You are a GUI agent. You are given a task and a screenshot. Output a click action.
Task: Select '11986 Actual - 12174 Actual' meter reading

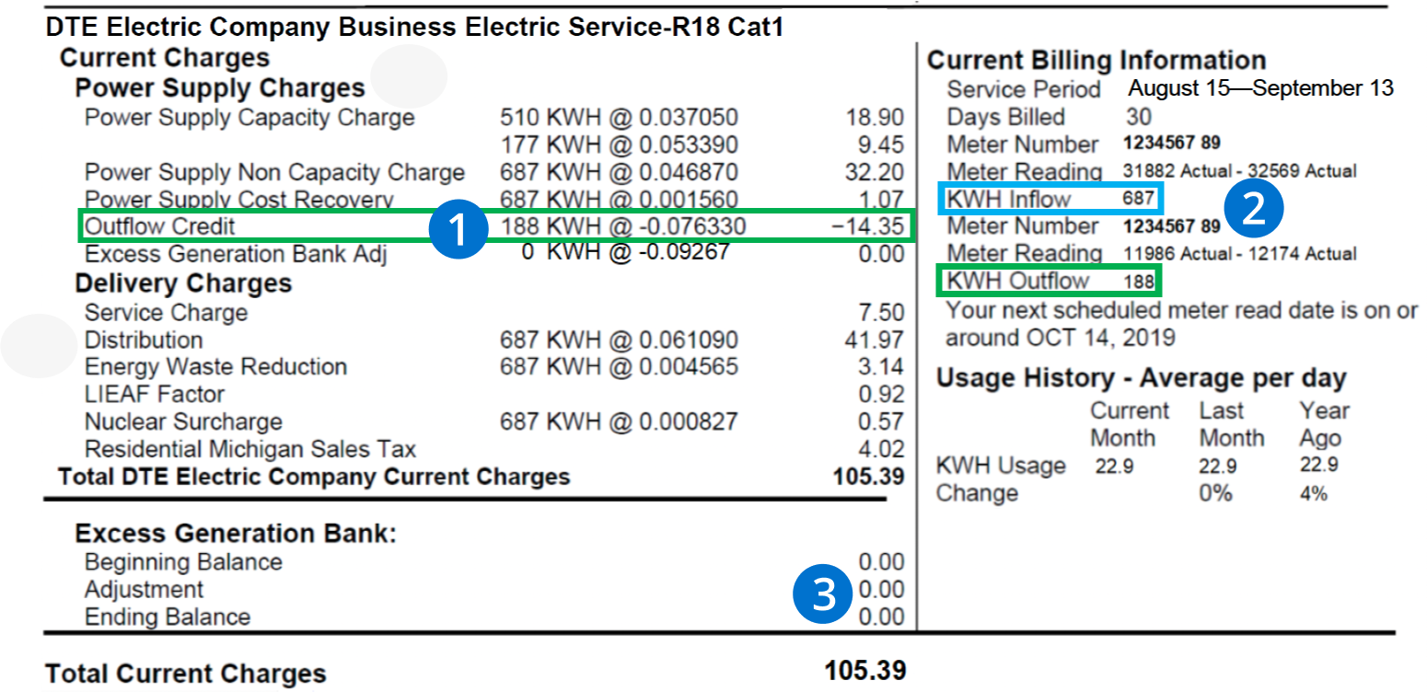coord(1240,253)
